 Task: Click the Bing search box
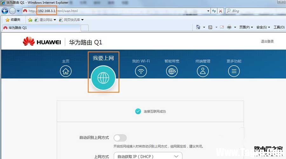click(x=256, y=11)
